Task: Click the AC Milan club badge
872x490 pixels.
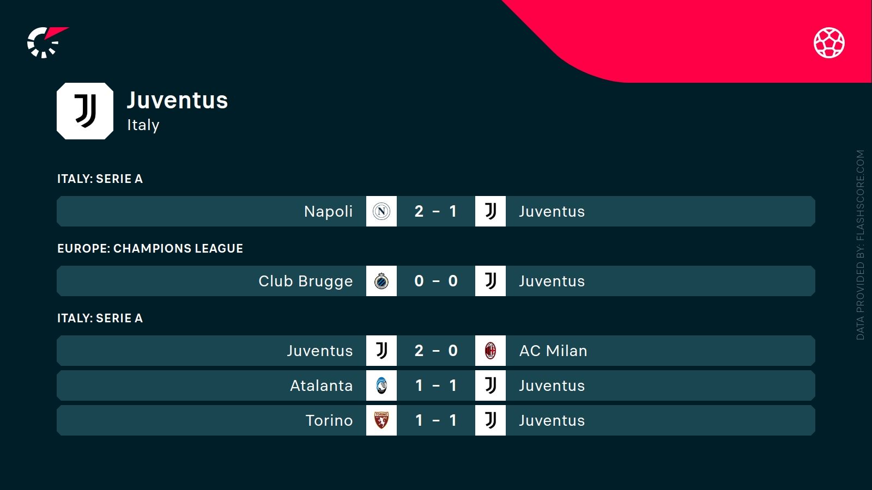Action: (491, 351)
